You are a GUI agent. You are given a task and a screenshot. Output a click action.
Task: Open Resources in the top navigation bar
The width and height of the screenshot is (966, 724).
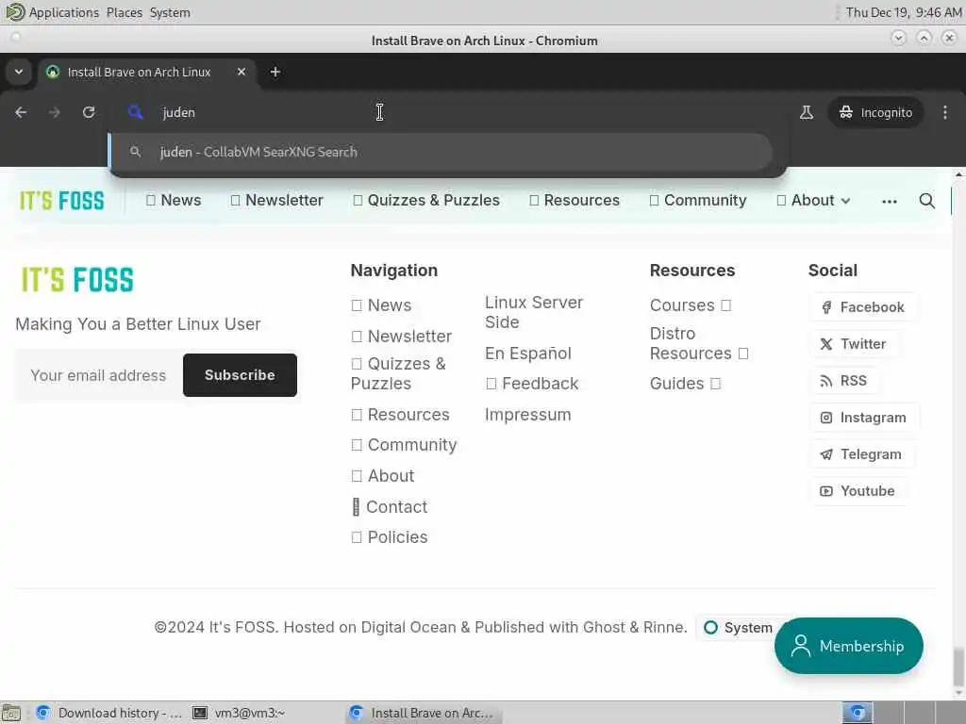(575, 201)
